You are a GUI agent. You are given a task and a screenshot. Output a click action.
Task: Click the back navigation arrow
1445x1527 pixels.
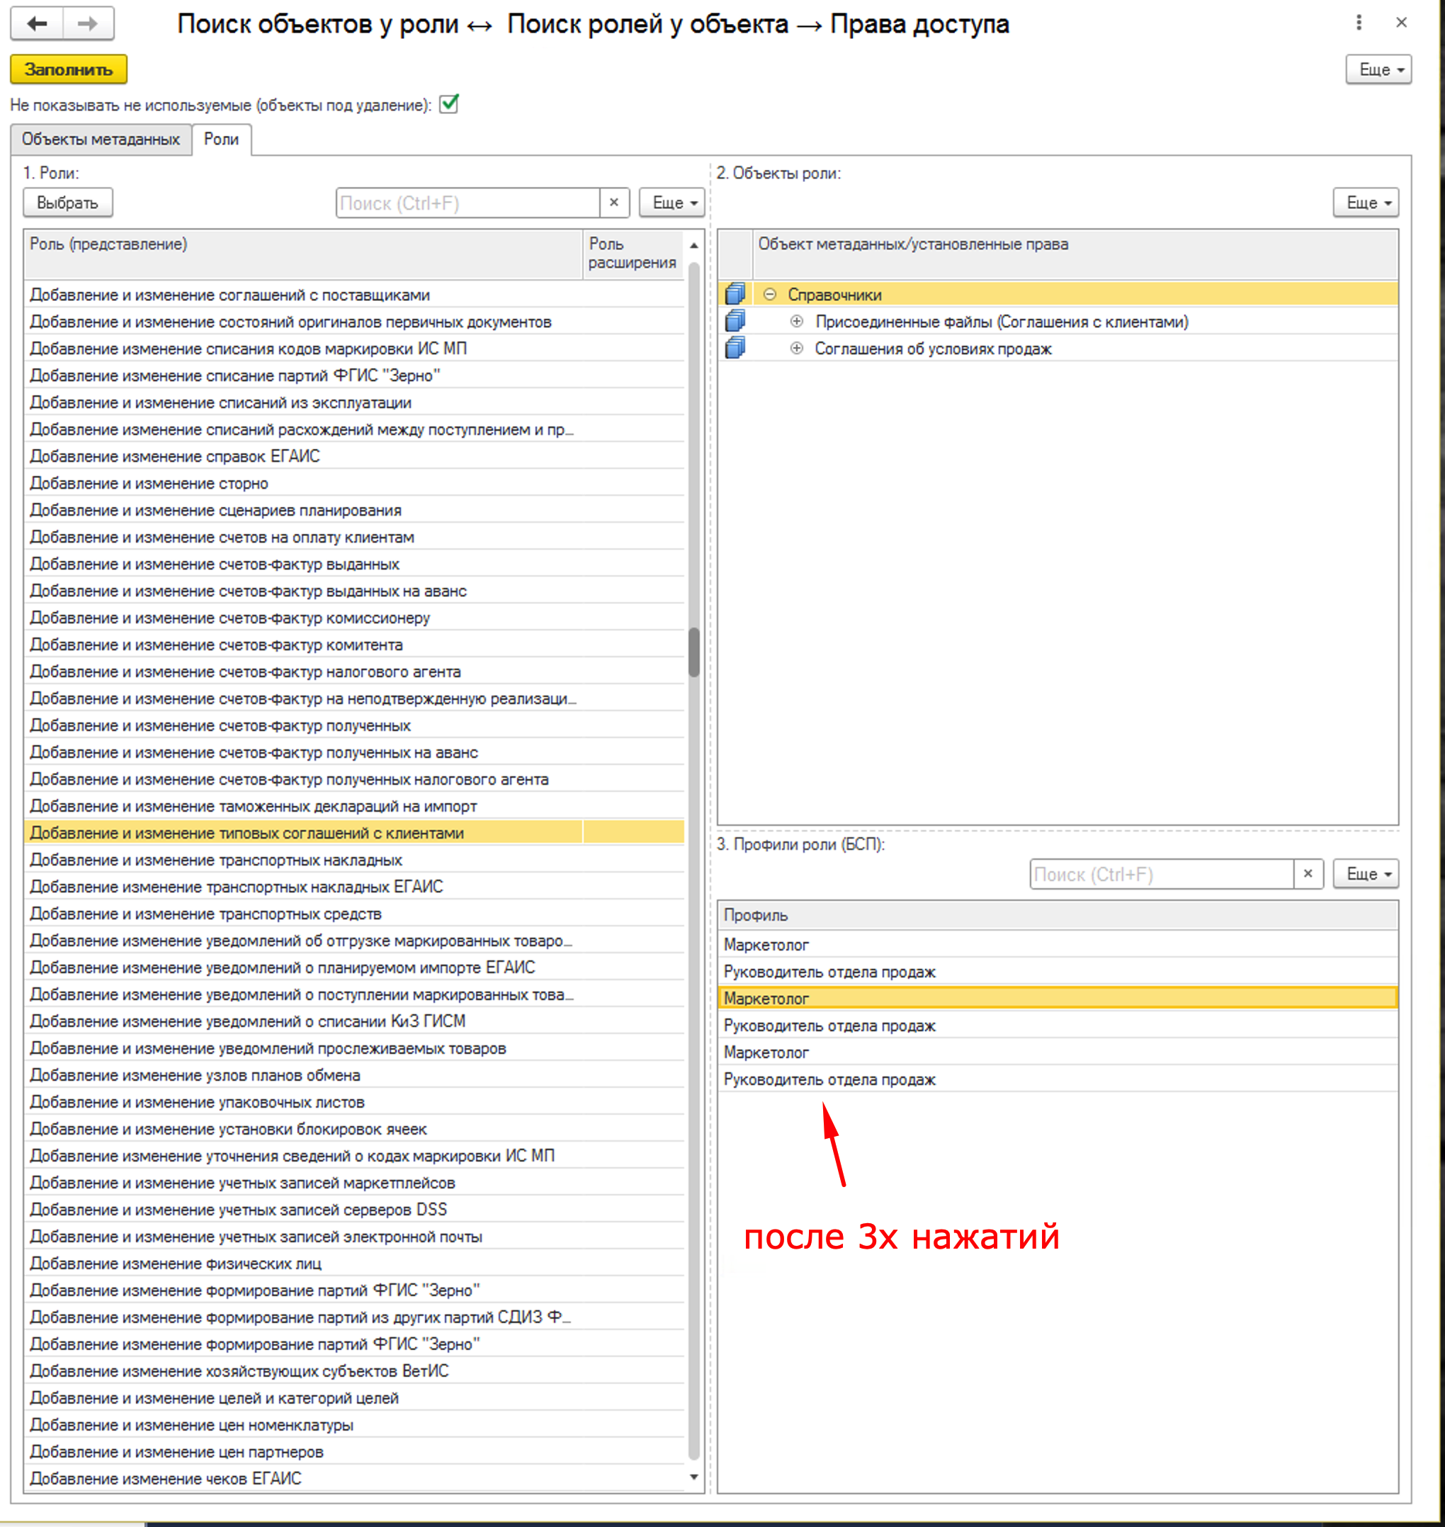point(36,24)
